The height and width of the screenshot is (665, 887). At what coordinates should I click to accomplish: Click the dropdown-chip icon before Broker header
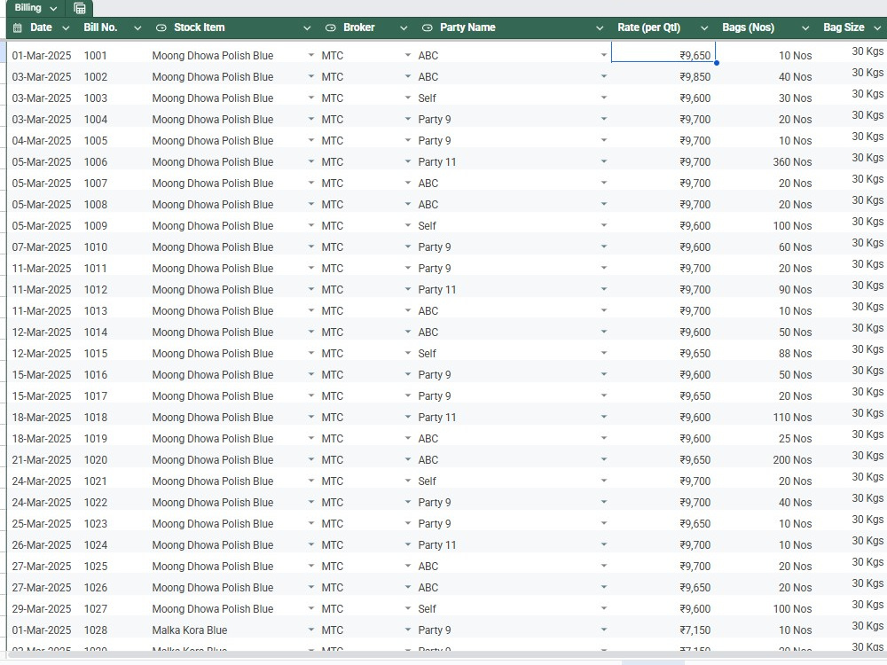pyautogui.click(x=331, y=27)
